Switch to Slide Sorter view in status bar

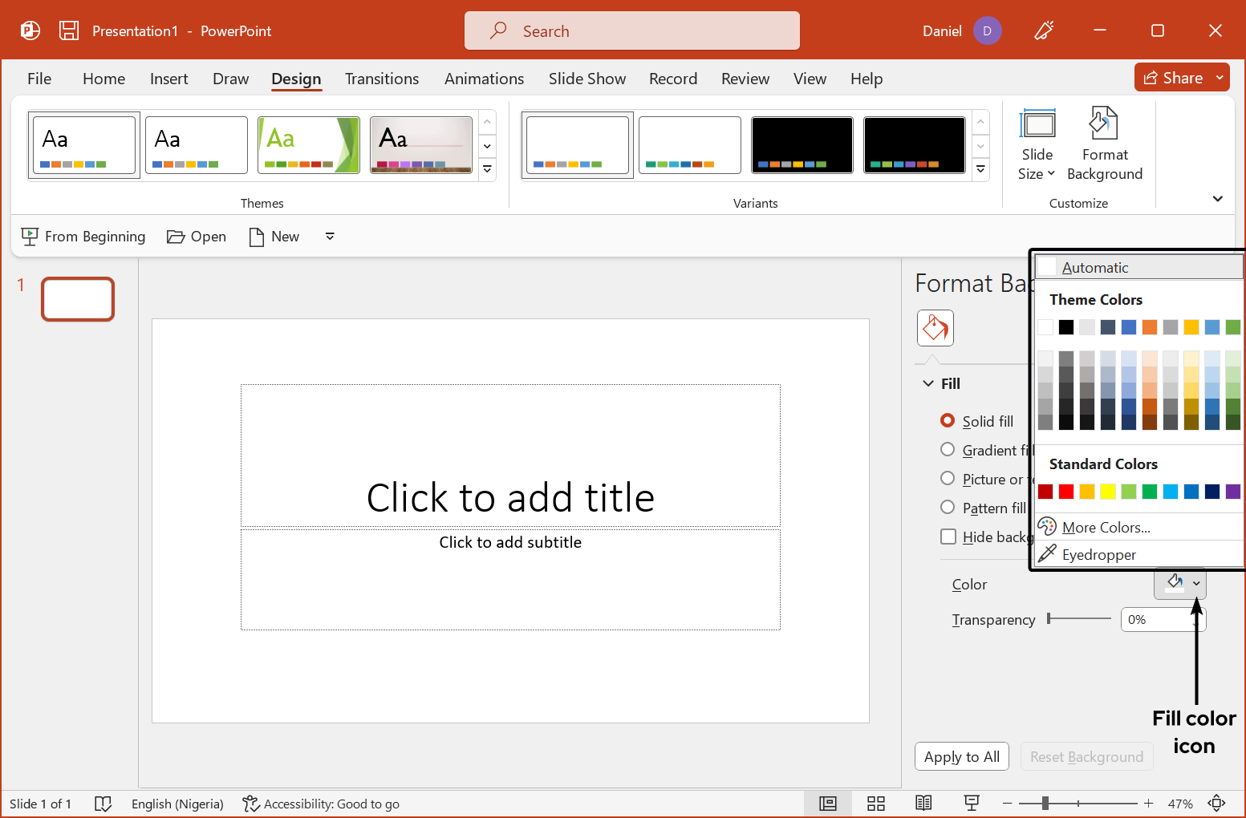pos(875,804)
